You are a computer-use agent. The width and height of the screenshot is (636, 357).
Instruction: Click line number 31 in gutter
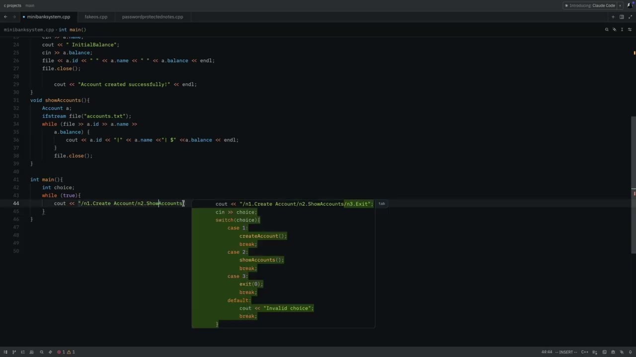tap(16, 100)
